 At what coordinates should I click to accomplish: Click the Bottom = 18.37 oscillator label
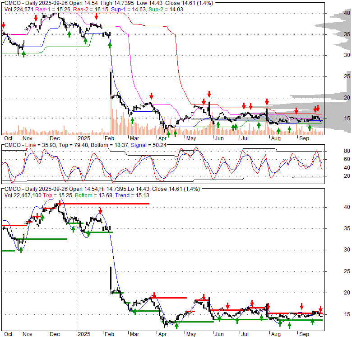pos(110,145)
